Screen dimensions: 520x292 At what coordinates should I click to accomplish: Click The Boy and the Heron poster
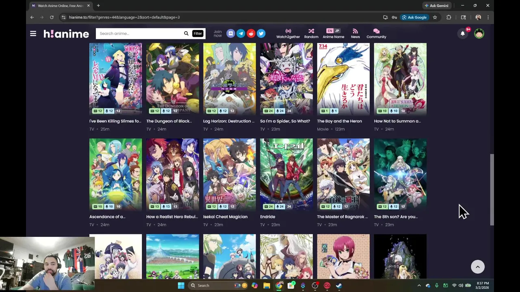[x=343, y=79]
